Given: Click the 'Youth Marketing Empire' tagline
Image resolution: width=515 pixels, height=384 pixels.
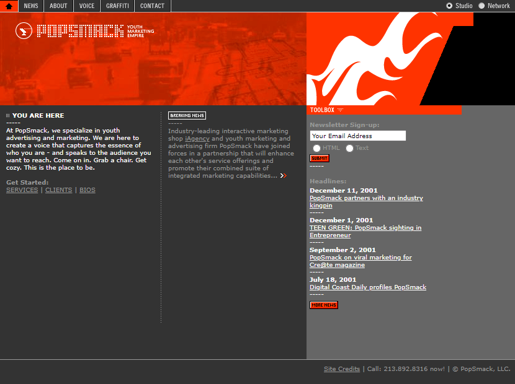Looking at the screenshot, I should point(141,31).
